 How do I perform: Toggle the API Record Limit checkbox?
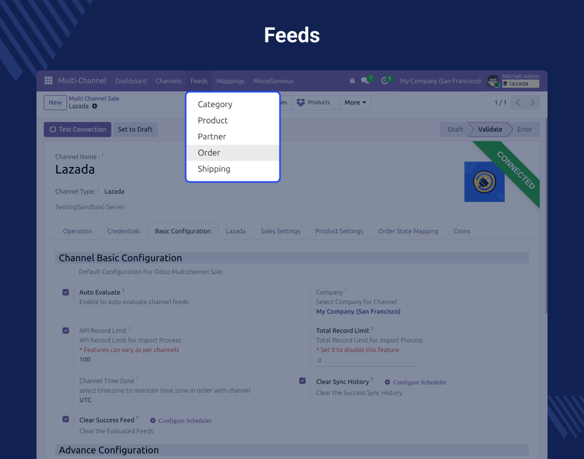tap(66, 331)
